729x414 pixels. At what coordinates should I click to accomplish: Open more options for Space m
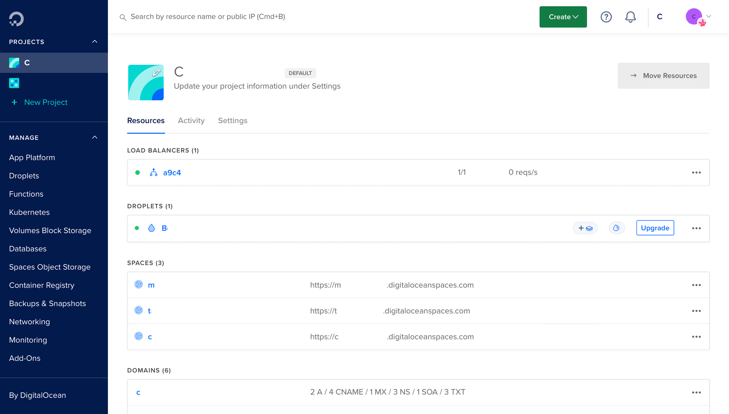696,285
